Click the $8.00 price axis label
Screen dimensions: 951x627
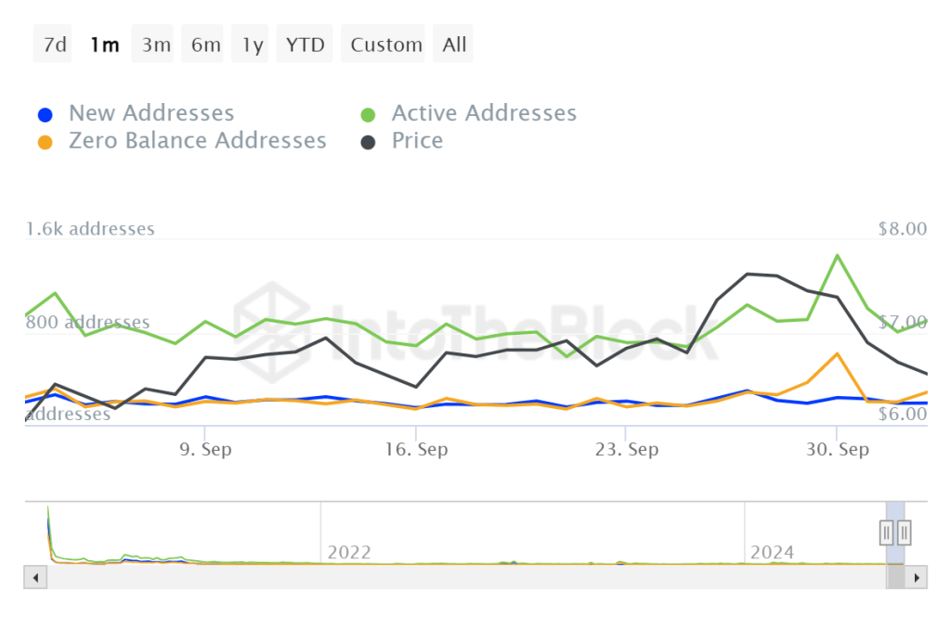[903, 229]
